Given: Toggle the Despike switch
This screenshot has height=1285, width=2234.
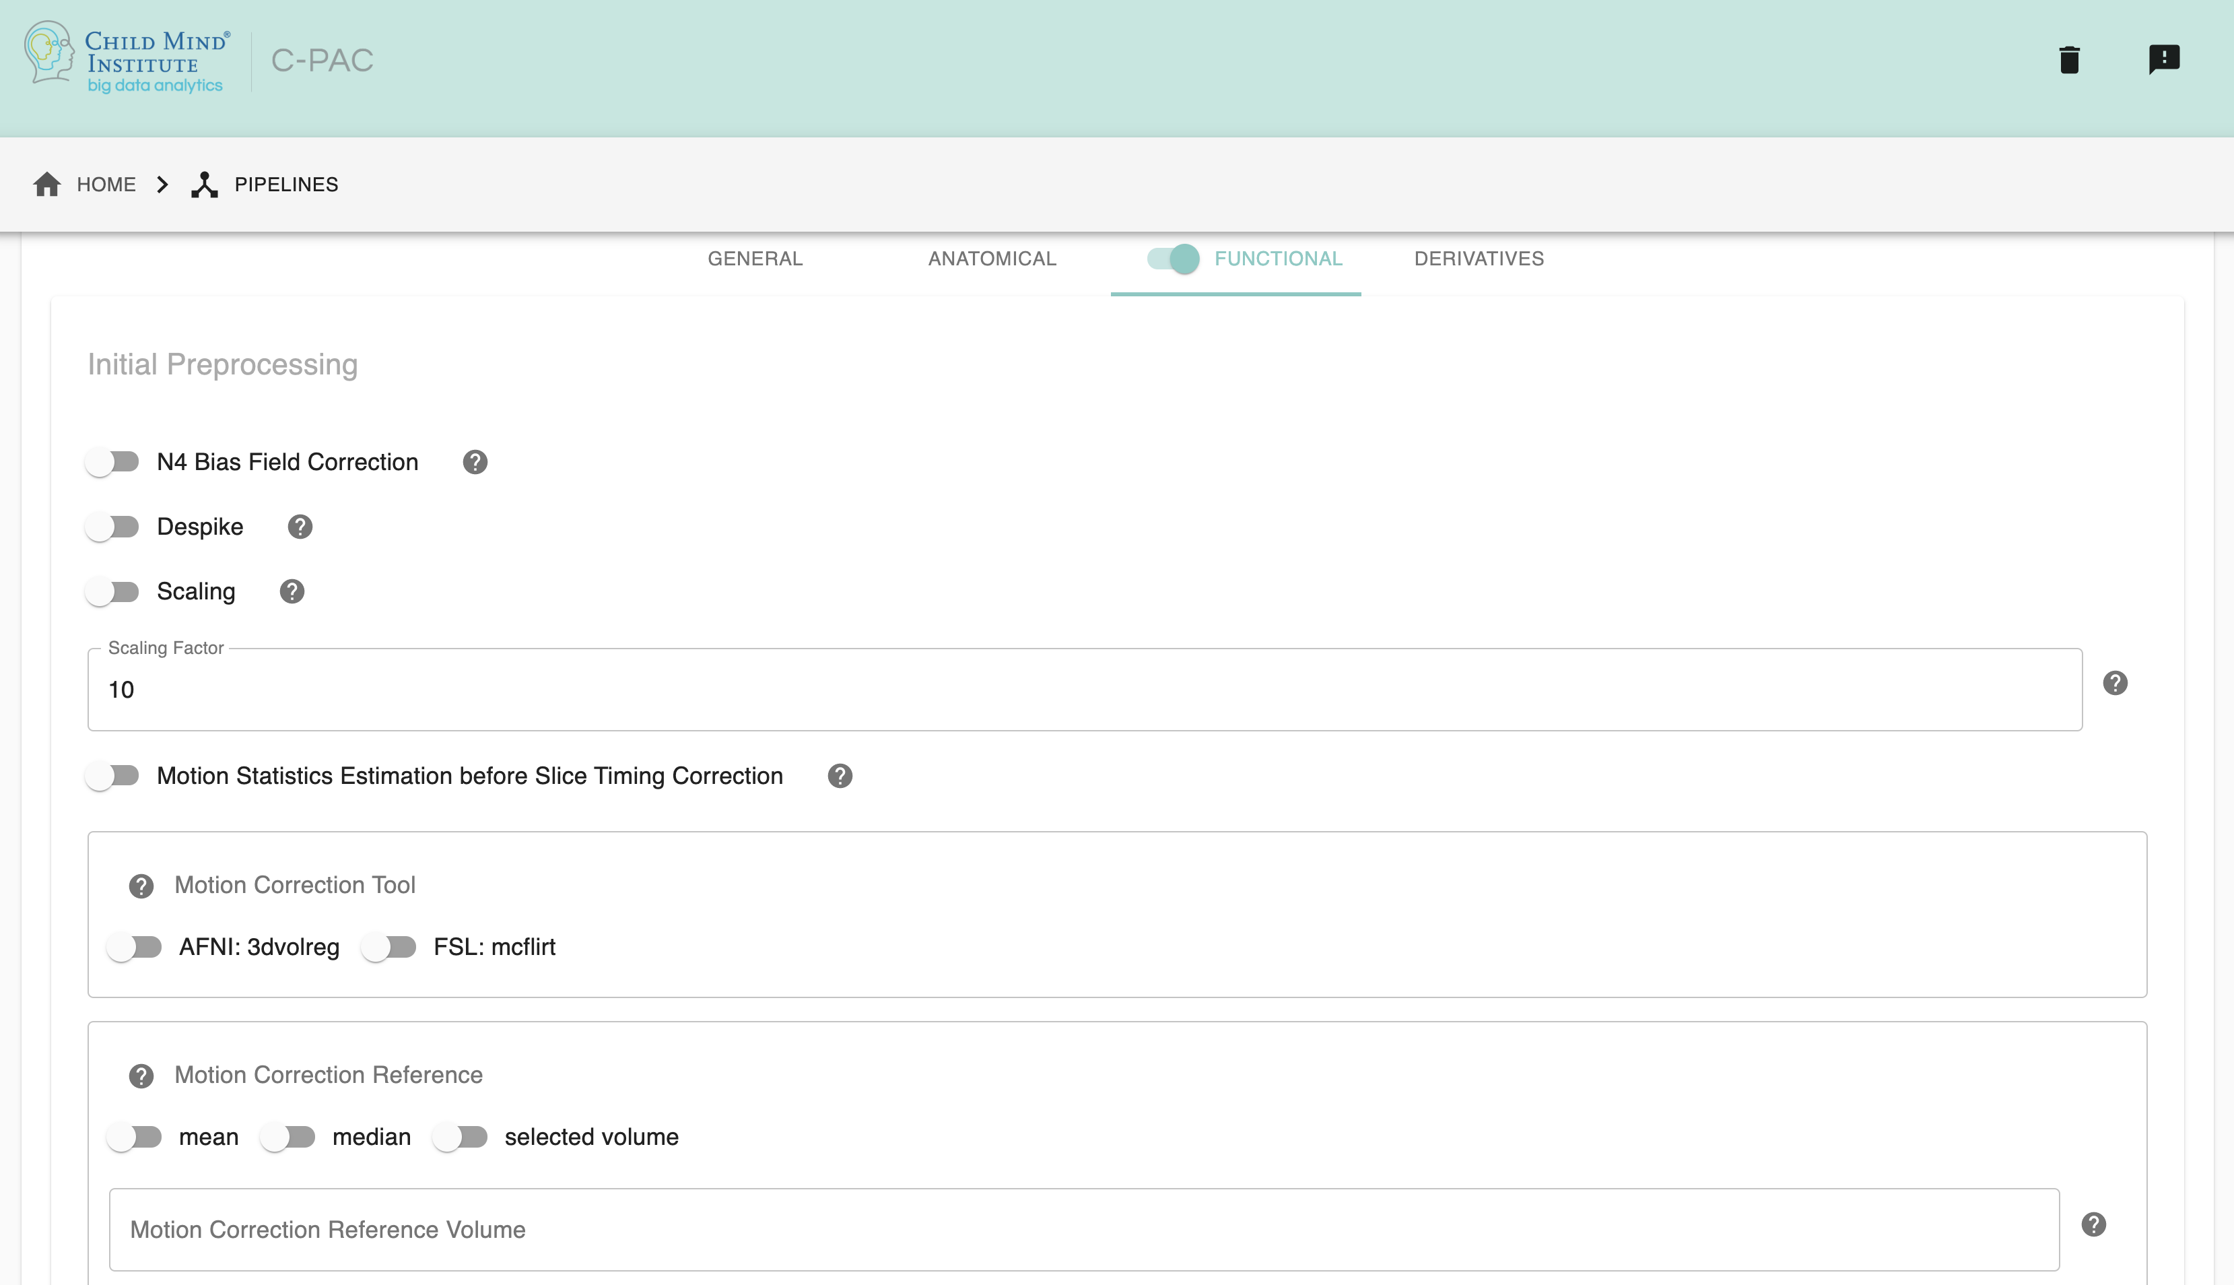Looking at the screenshot, I should tap(113, 527).
